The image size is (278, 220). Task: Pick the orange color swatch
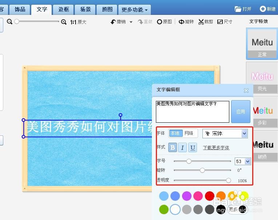(x=221, y=196)
